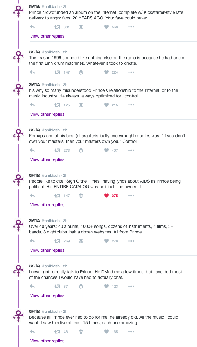Reply to the crowdfunded album tweet

tap(32, 27)
